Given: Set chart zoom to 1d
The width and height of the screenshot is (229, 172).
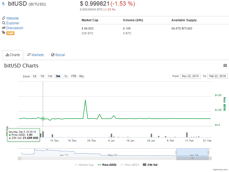Looking at the screenshot, I should [34, 76].
